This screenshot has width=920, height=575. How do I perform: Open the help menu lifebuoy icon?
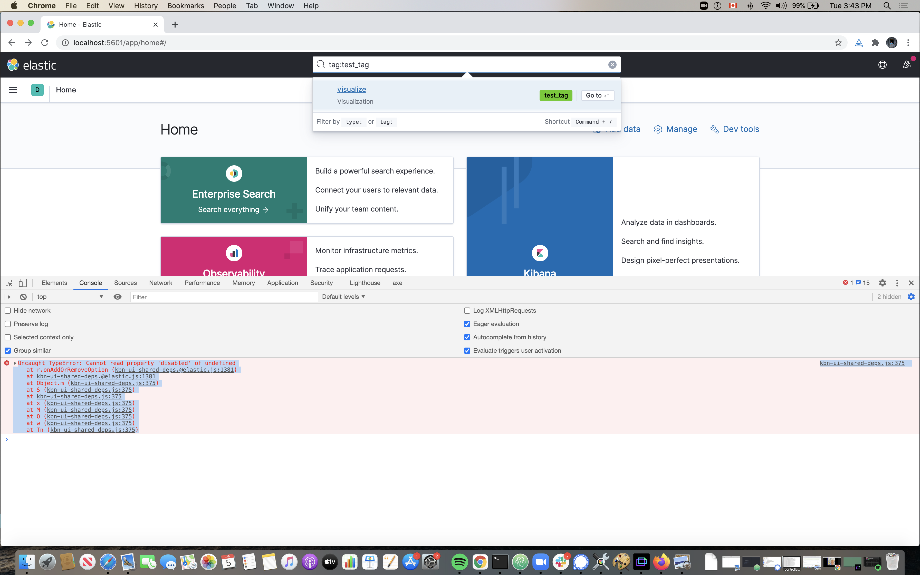882,65
